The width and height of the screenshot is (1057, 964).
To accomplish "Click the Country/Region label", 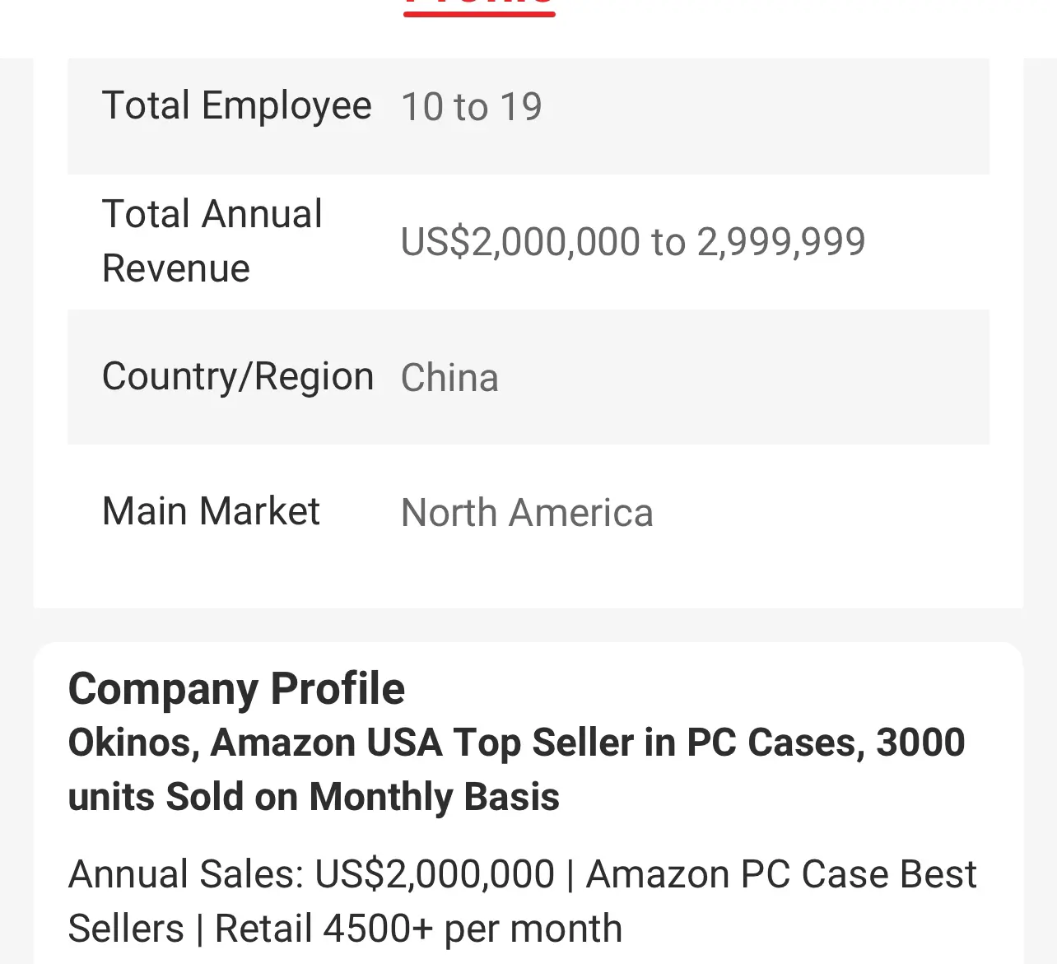I will pyautogui.click(x=238, y=377).
